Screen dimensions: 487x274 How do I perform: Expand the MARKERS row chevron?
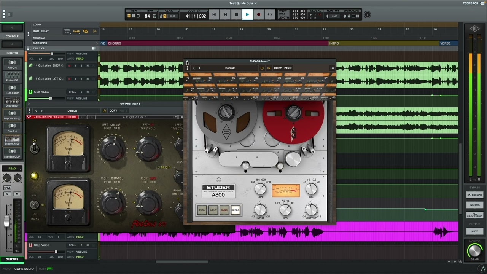click(x=97, y=43)
